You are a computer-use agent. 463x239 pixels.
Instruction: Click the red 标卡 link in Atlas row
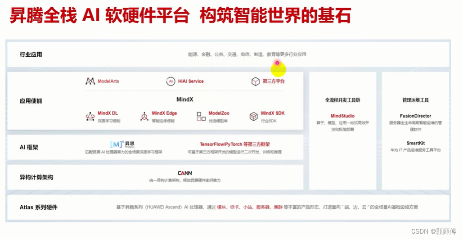point(235,207)
